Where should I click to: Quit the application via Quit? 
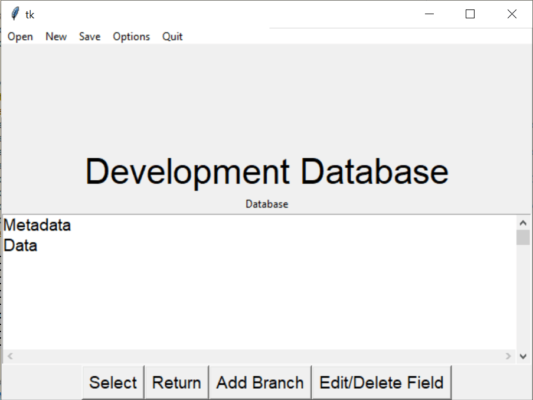point(172,37)
